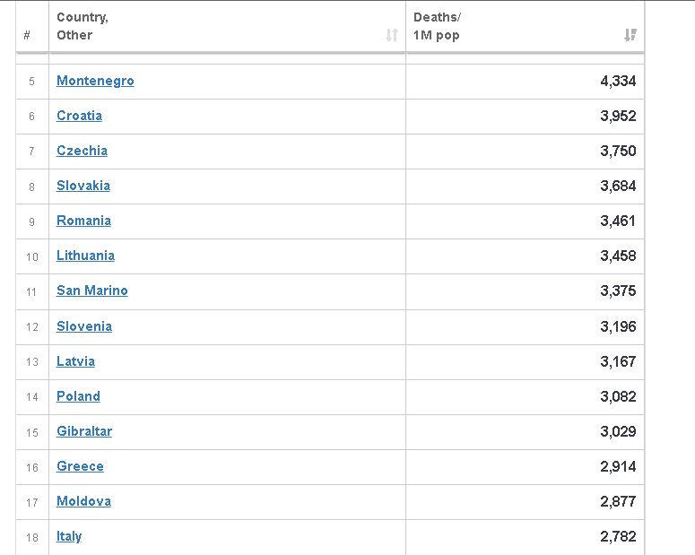Screen dimensions: 695x555
Task: Visit the Poland link
Action: [78, 396]
